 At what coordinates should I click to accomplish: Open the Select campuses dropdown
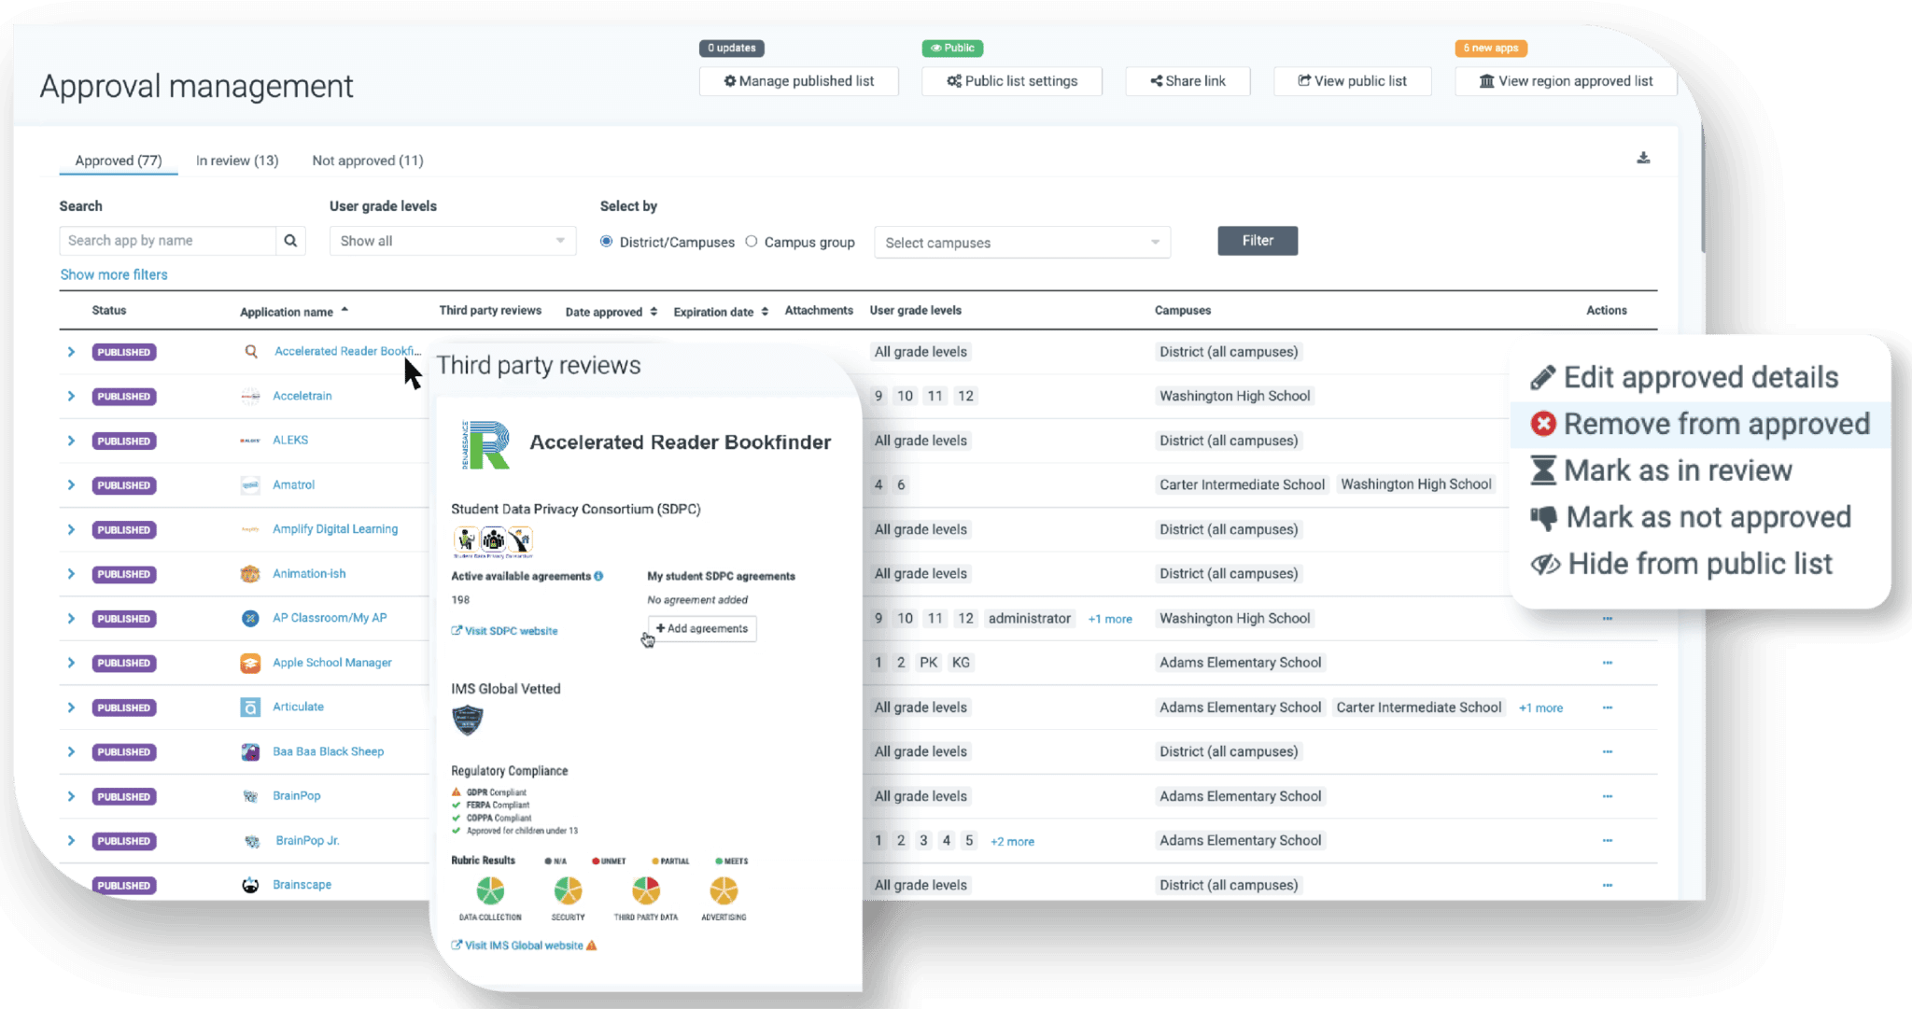tap(1022, 243)
